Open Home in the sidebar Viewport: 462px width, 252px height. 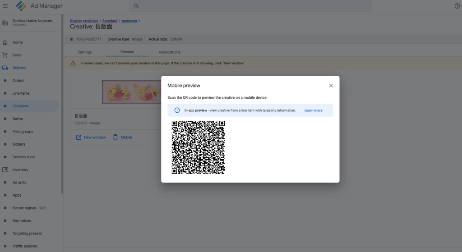(18, 42)
